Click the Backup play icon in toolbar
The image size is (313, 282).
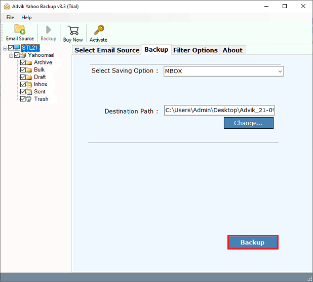[x=48, y=30]
